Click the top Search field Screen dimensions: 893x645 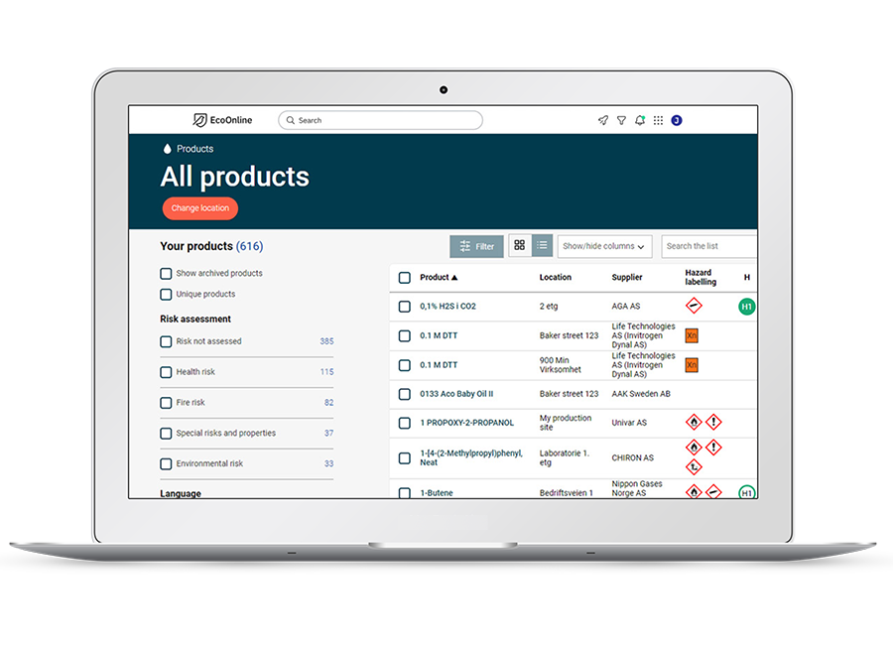(x=380, y=120)
